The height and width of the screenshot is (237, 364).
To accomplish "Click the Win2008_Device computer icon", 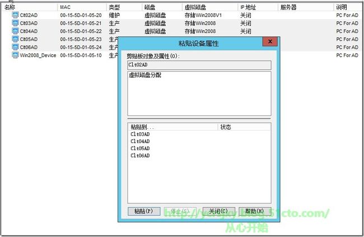I will 15,55.
